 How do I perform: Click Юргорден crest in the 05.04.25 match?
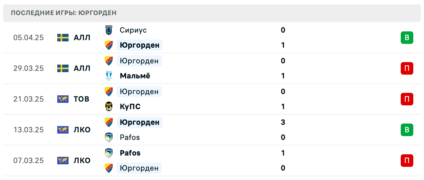point(109,45)
